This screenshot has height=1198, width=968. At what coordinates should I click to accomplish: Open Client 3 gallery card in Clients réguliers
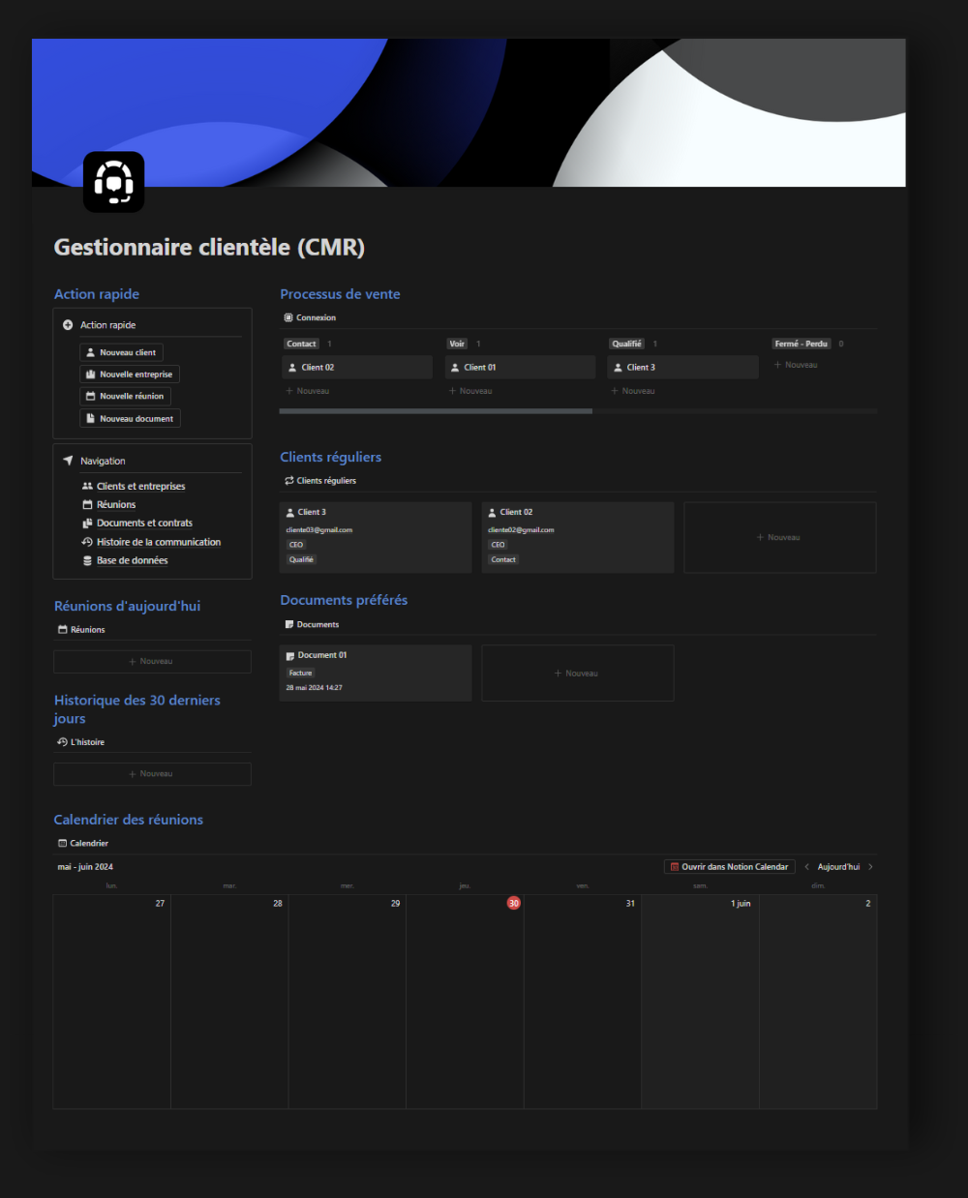point(376,537)
